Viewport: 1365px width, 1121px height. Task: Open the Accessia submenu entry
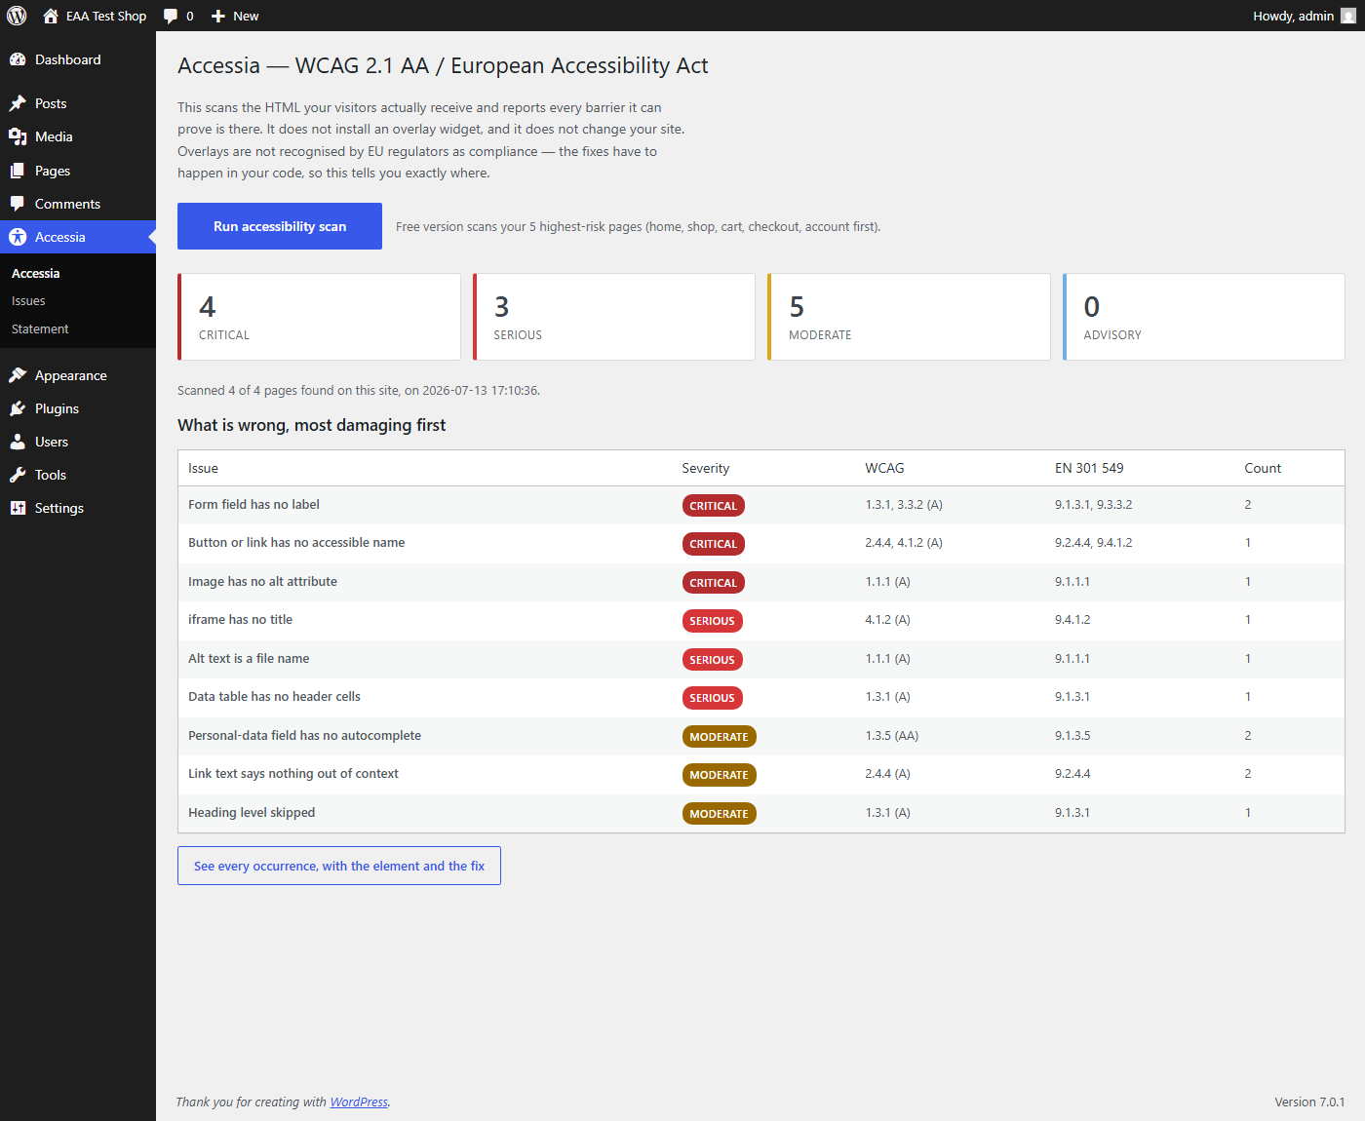tap(36, 273)
